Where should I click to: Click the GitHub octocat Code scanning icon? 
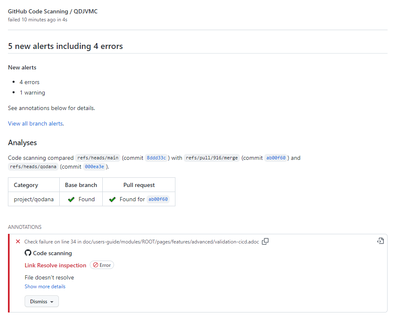point(28,253)
